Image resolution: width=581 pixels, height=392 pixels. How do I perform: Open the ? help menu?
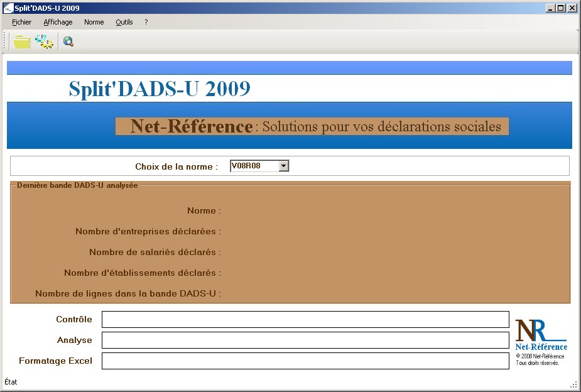coord(146,22)
